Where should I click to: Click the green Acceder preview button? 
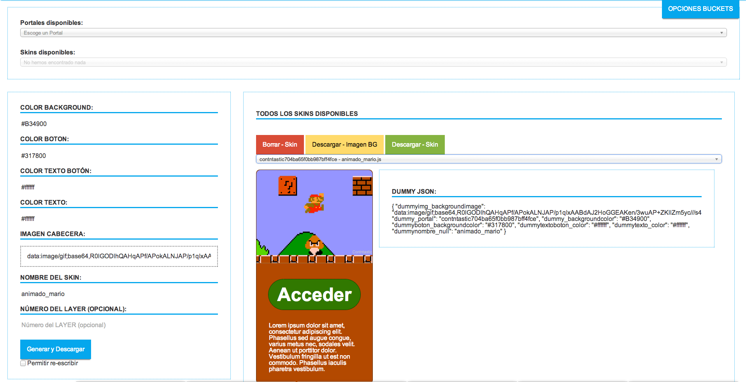tap(314, 294)
